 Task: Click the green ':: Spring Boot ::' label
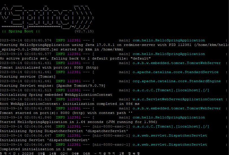(21, 31)
